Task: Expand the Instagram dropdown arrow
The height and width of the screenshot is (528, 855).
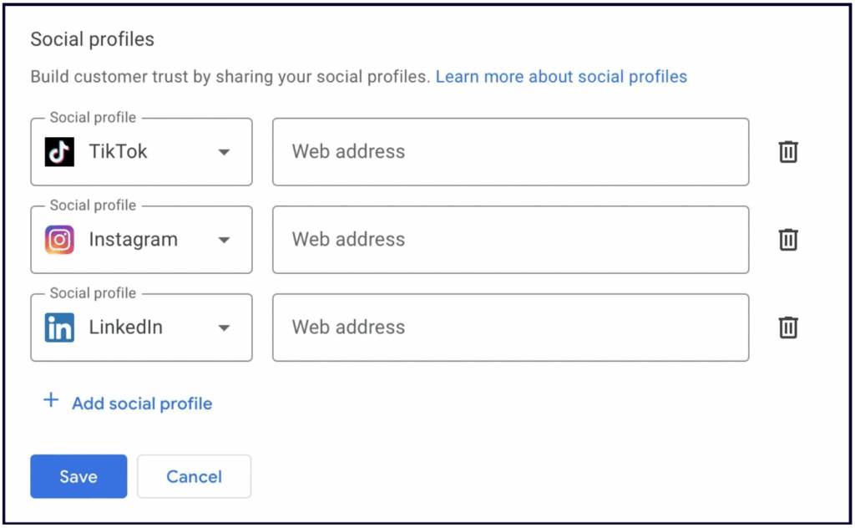Action: [224, 240]
